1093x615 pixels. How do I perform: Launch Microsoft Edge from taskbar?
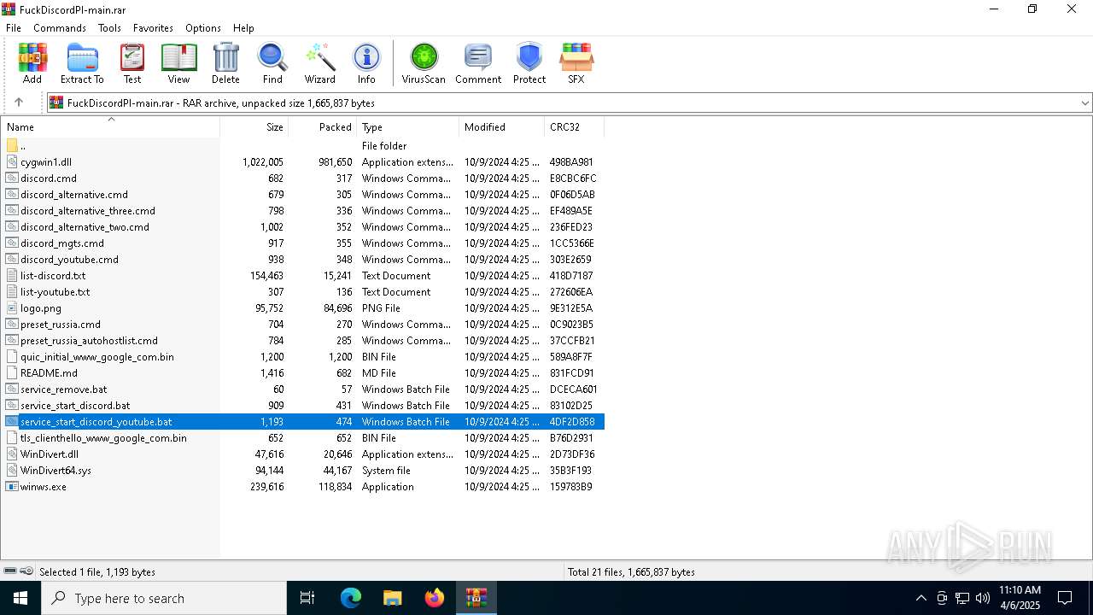(351, 598)
